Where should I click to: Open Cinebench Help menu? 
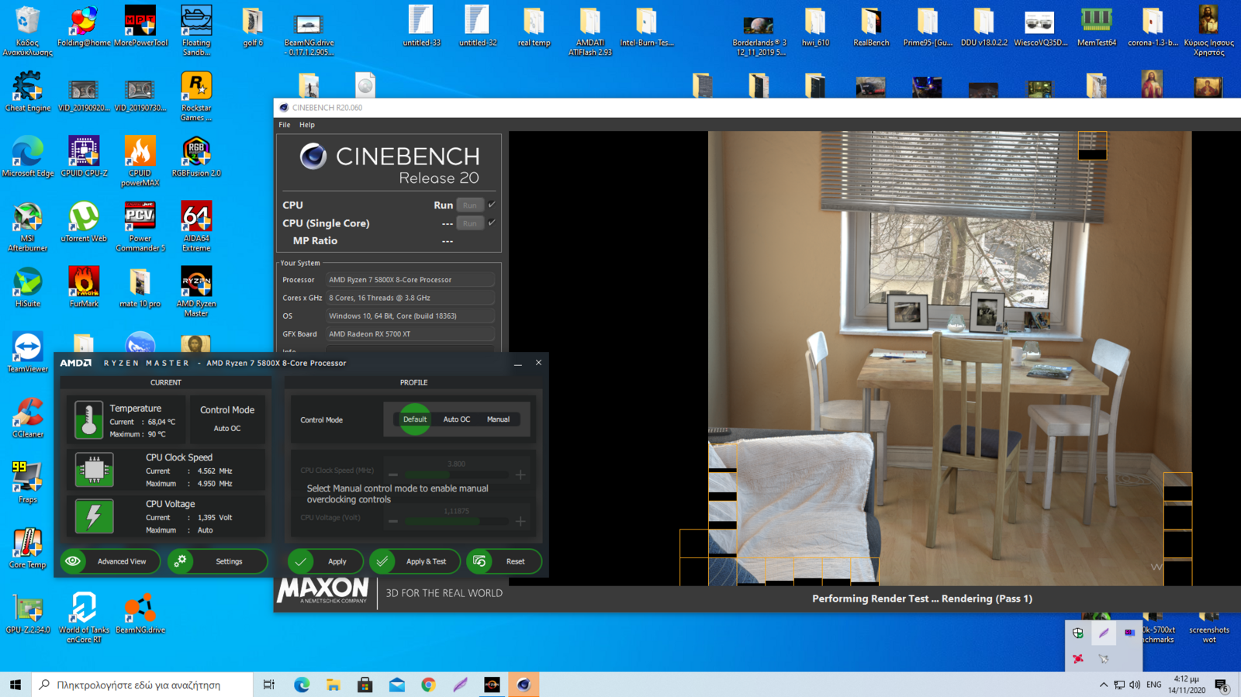pyautogui.click(x=307, y=125)
